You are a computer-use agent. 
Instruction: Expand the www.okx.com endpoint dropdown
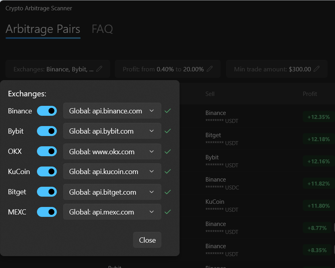[x=112, y=151]
